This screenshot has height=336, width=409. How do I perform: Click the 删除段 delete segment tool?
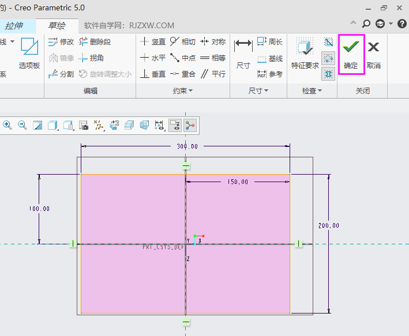[95, 41]
